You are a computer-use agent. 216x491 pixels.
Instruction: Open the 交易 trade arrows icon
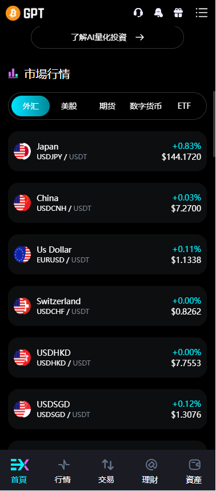point(107,465)
